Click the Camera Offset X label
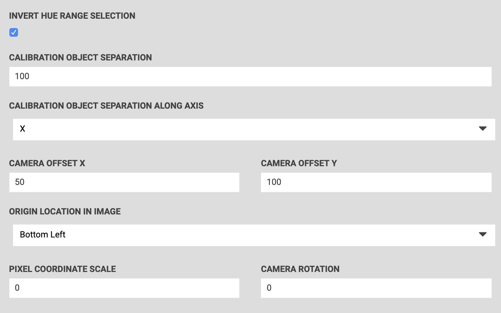 (x=47, y=163)
